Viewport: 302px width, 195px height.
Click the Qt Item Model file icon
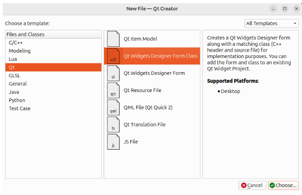tap(113, 39)
